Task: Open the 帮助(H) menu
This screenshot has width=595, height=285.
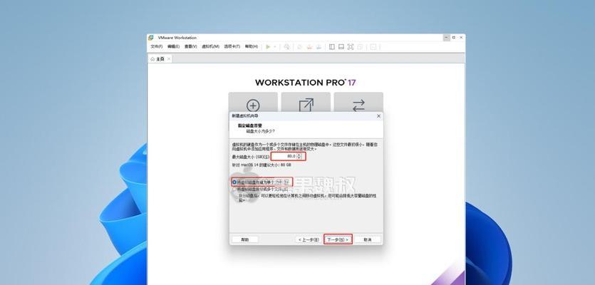Action: click(x=252, y=47)
